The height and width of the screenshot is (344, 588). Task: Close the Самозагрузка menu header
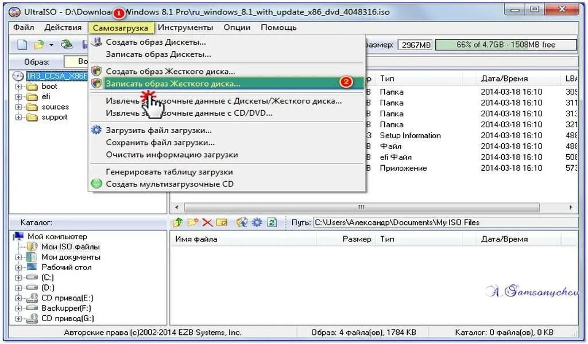[121, 28]
